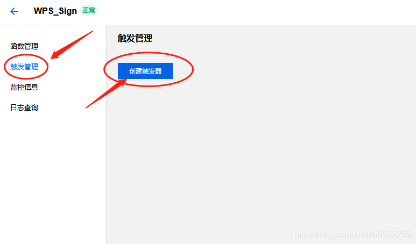416x244 pixels.
Task: Click the red arrow pointing at 触发管理
Action: 72,45
